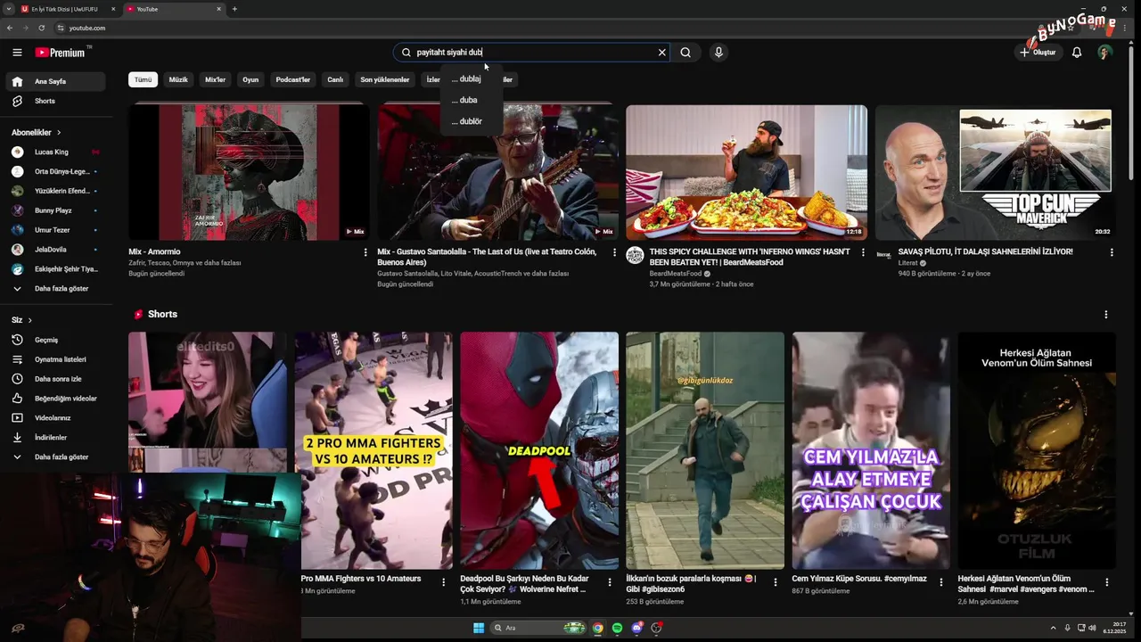The height and width of the screenshot is (642, 1141).
Task: Open options for SAVAŞ PİLOTU video
Action: 1112,252
